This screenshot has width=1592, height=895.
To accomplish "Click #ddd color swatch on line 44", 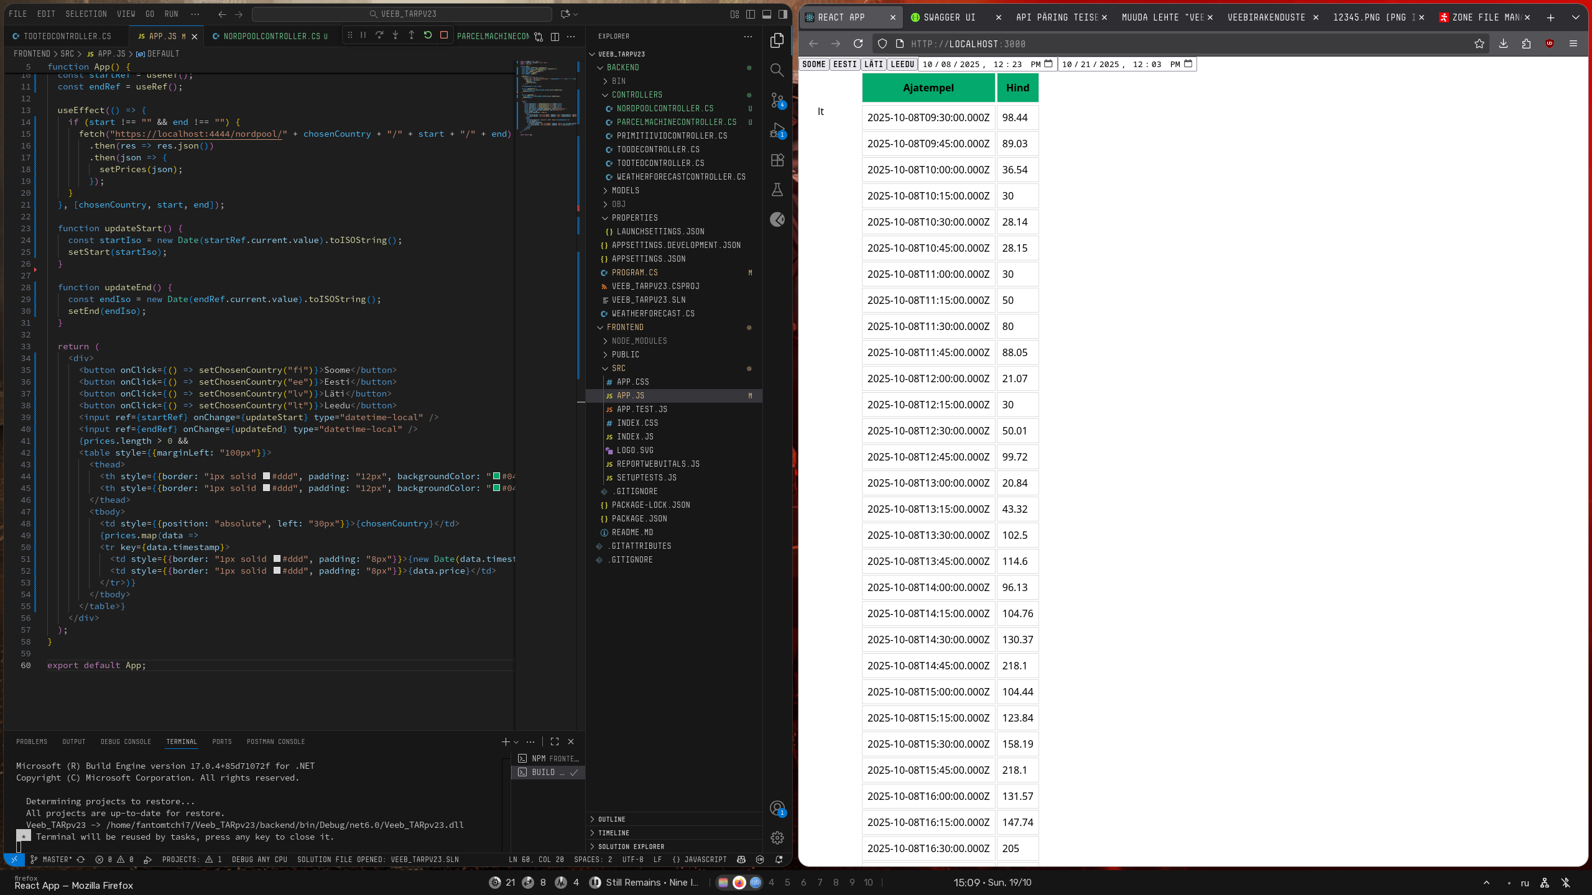I will 267,476.
